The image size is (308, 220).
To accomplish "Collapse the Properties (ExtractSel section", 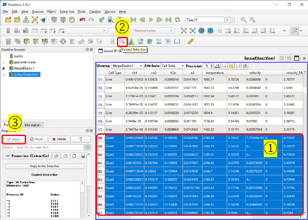I will [8, 156].
